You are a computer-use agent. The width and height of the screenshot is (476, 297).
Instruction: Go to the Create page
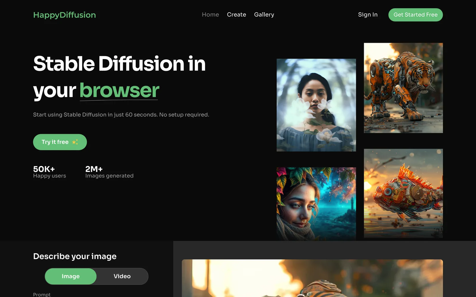tap(237, 15)
